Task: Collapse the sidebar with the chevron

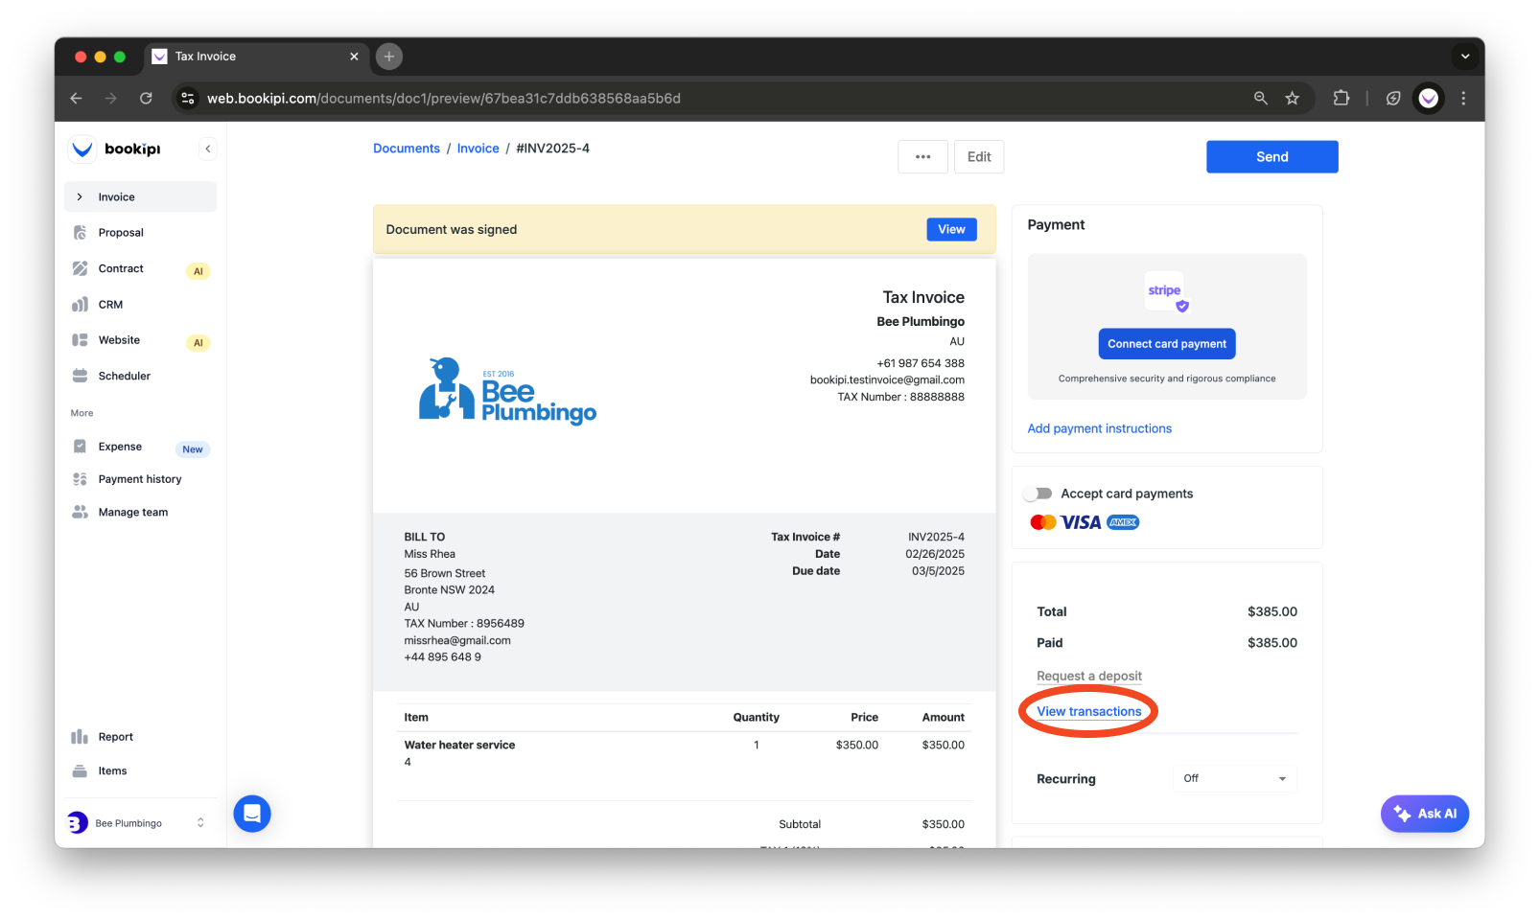Action: tap(208, 148)
